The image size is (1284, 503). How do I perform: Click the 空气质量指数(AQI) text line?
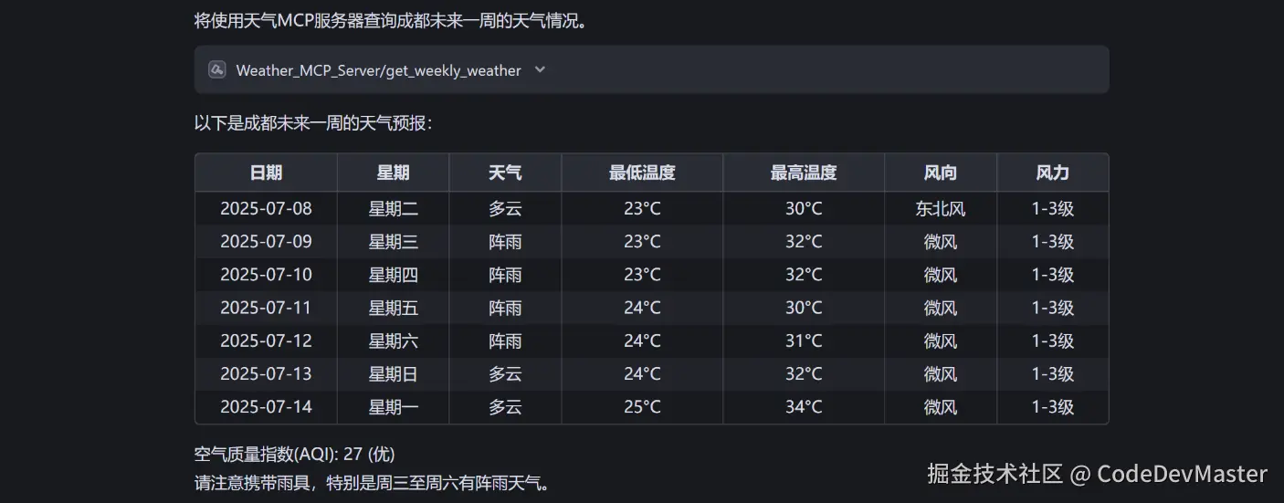pos(295,455)
